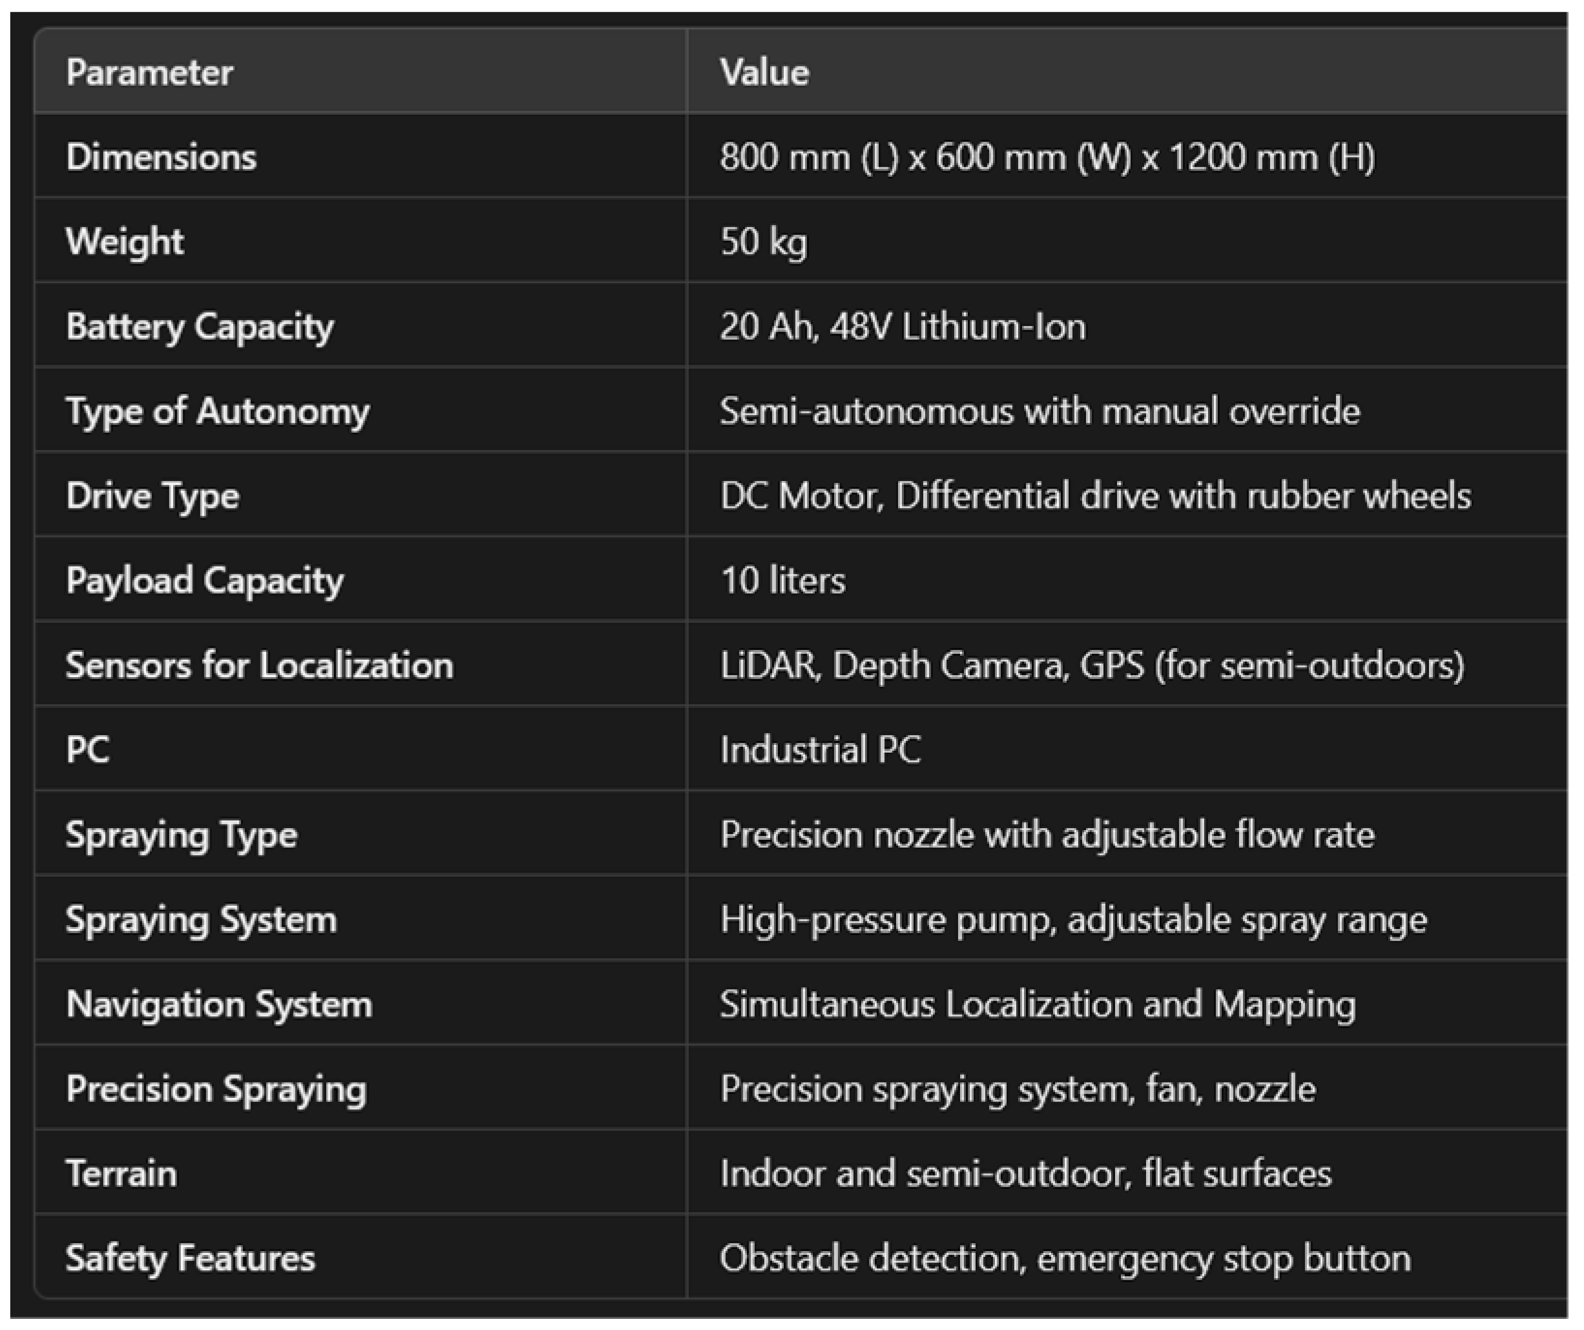Click the Parameter column header
This screenshot has width=1584, height=1330.
pyautogui.click(x=149, y=73)
